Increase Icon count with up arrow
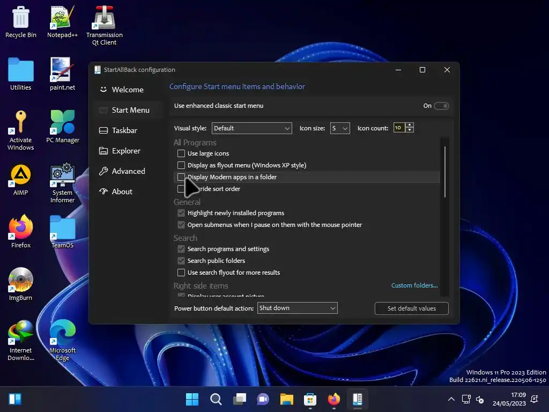The height and width of the screenshot is (412, 549). (x=410, y=125)
